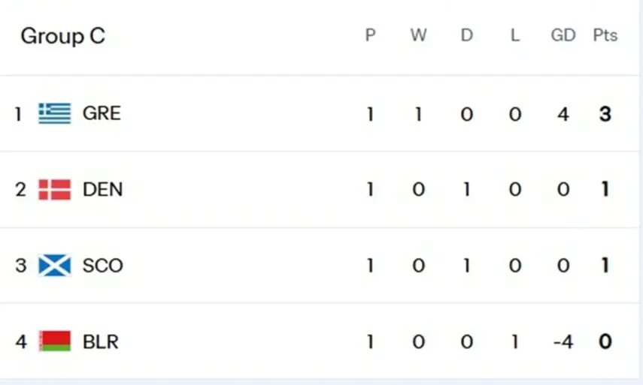Click rank number 1 beside Greece

pos(19,114)
